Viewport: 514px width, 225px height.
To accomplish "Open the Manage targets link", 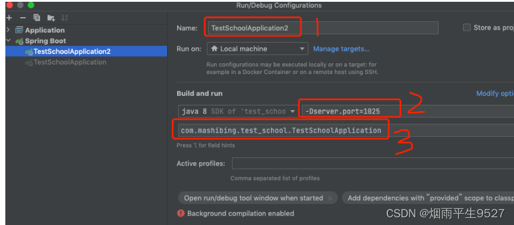I will point(341,49).
